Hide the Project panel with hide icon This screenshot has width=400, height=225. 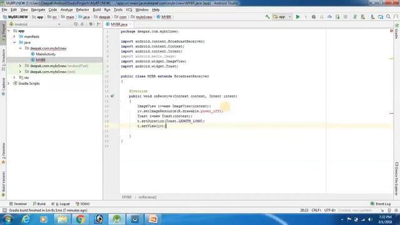tap(99, 24)
